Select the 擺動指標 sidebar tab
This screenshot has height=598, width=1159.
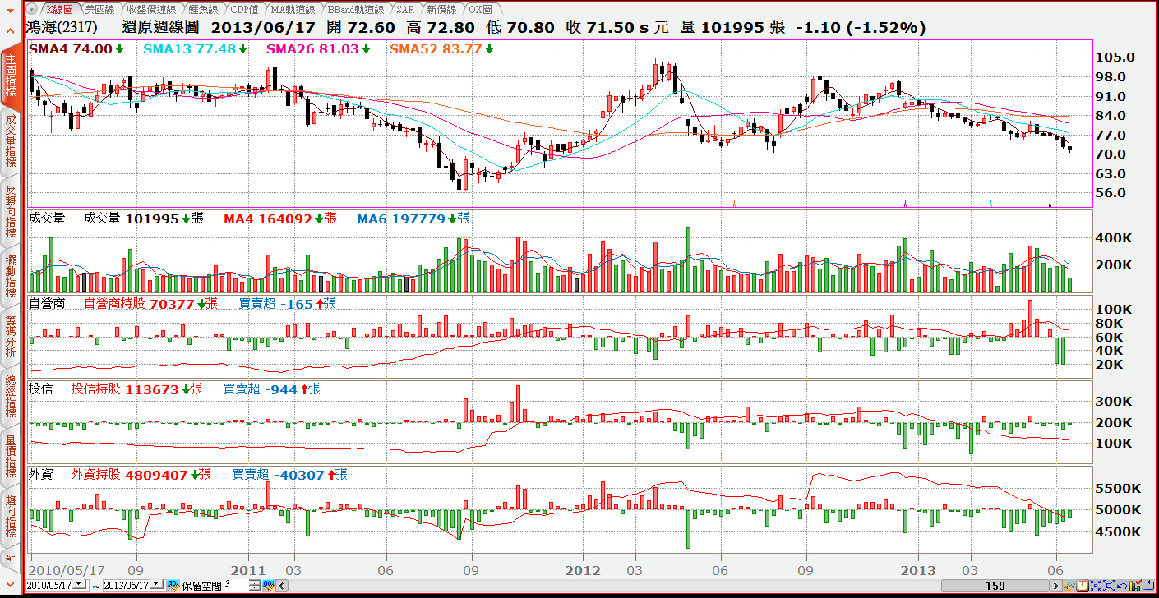tap(10, 276)
